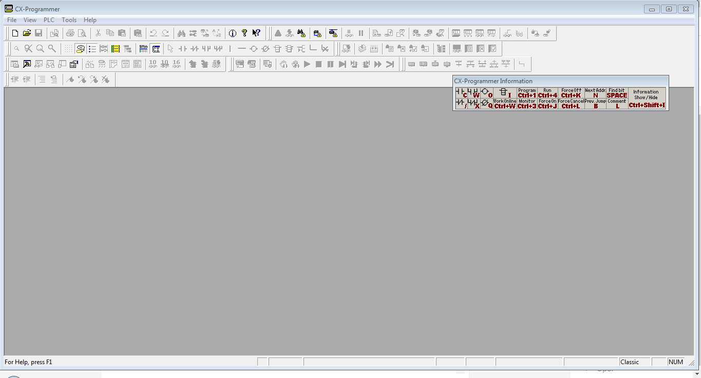Toggle the blue bullet-list view button
Screen dimensions: 701x378
pyautogui.click(x=92, y=49)
